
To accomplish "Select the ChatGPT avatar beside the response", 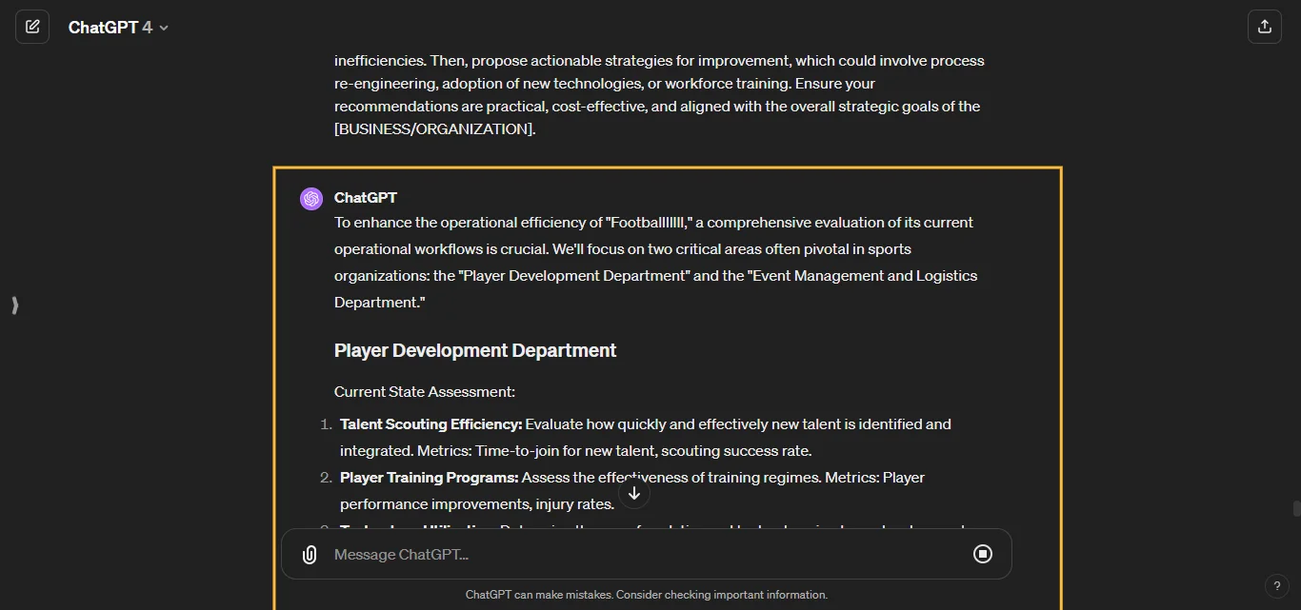I will point(311,198).
